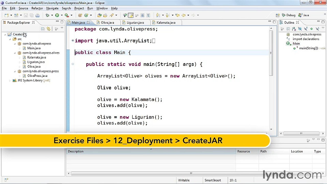Switch to the Kalamata.java editor tab
This screenshot has width=327, height=184.
point(166,22)
